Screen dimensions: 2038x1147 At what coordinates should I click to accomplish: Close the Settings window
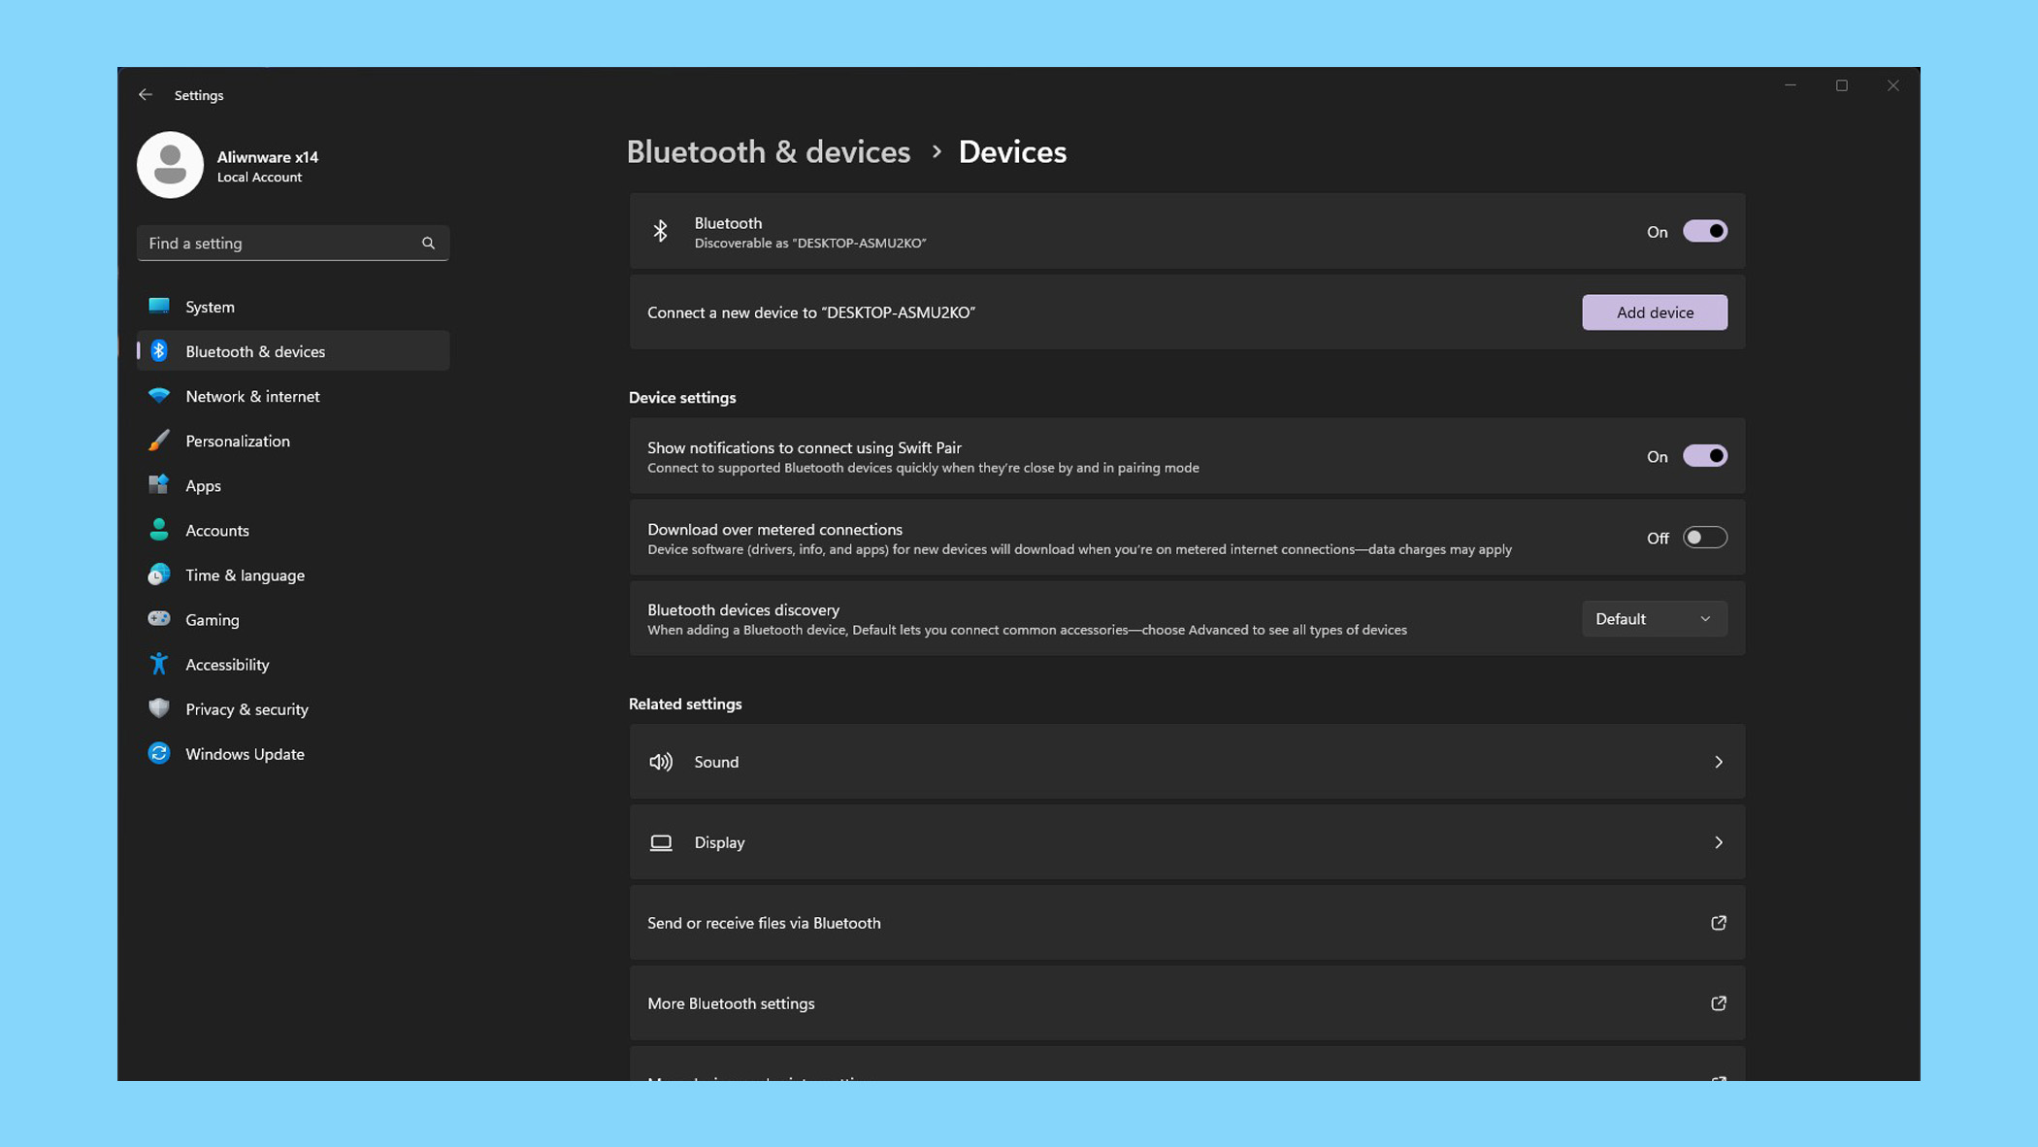coord(1893,85)
